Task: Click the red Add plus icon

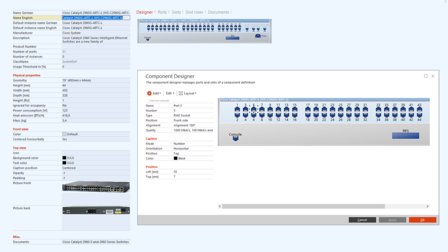Action: point(149,94)
